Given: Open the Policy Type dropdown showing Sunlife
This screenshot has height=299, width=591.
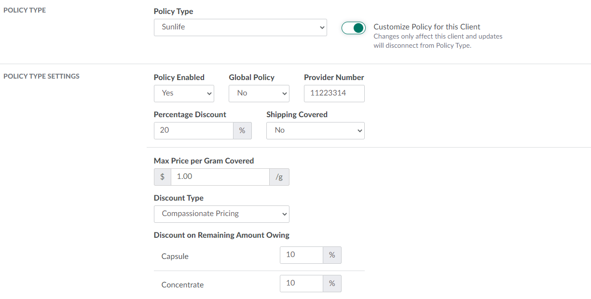Looking at the screenshot, I should point(240,27).
